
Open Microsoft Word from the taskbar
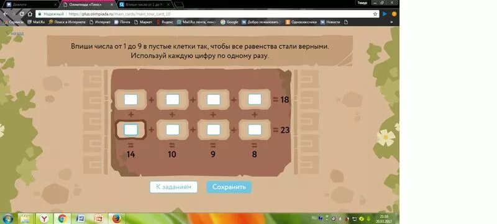(x=80, y=218)
